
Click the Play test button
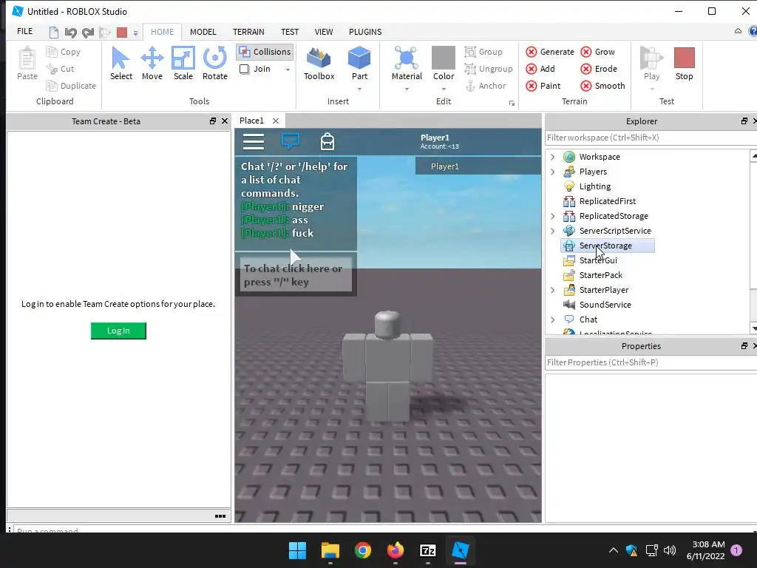651,63
